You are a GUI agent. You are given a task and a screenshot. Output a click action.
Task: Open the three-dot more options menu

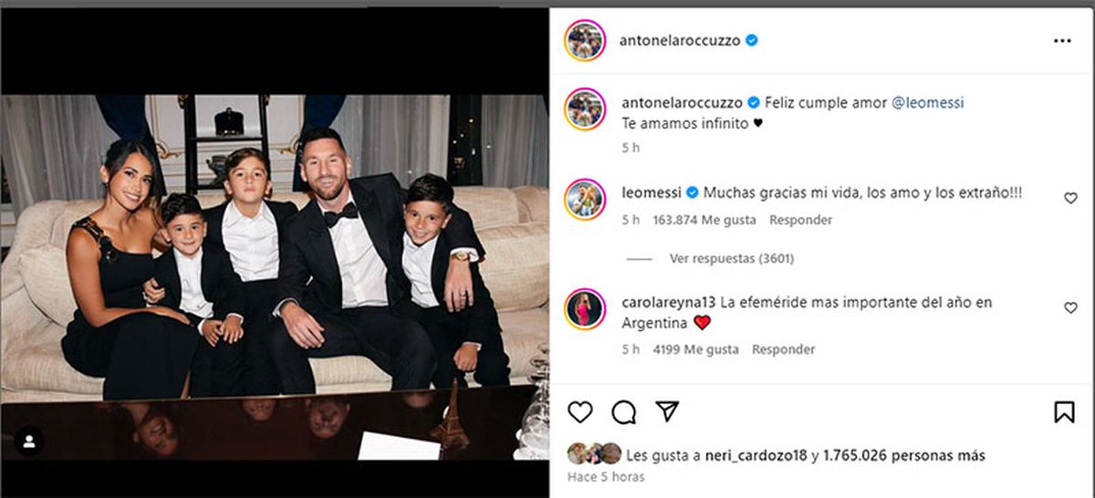[x=1062, y=41]
